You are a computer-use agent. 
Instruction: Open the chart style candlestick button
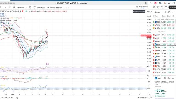pyautogui.click(x=9, y=7)
